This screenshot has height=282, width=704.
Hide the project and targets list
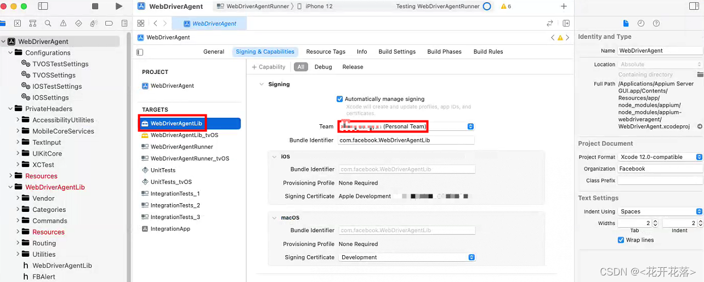click(140, 52)
